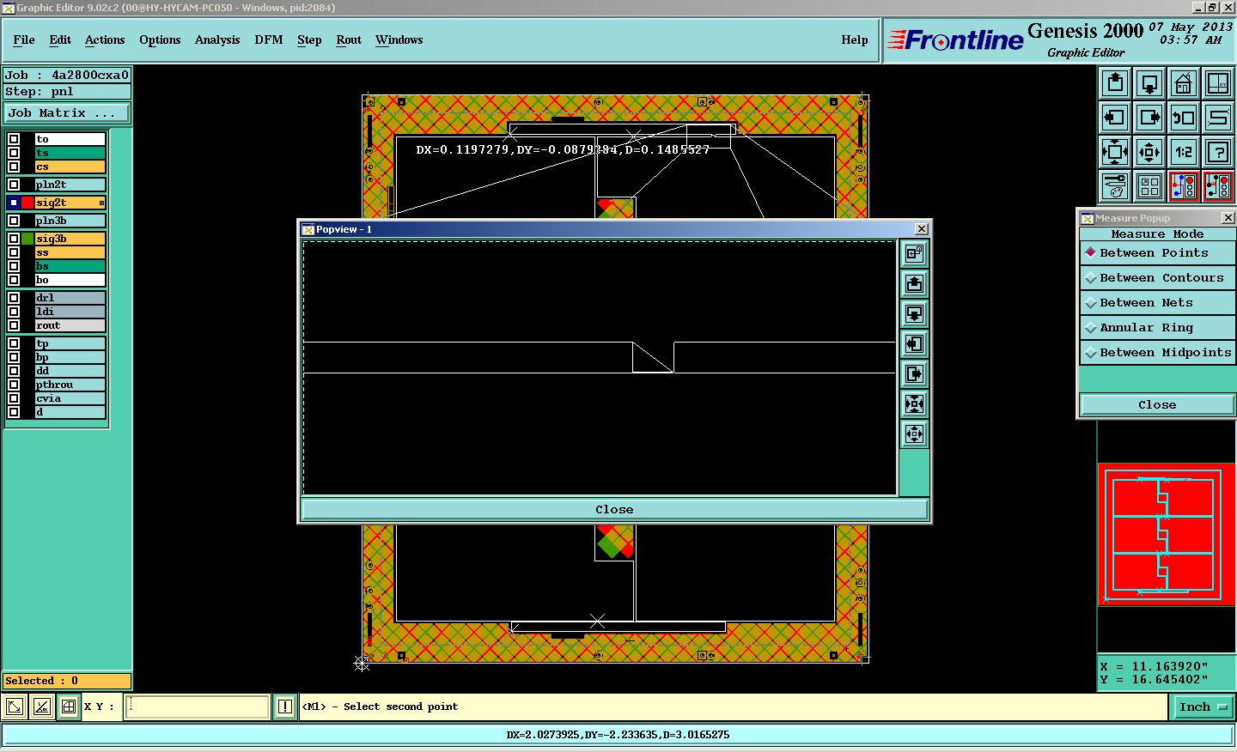Open the Options menu

coord(160,40)
